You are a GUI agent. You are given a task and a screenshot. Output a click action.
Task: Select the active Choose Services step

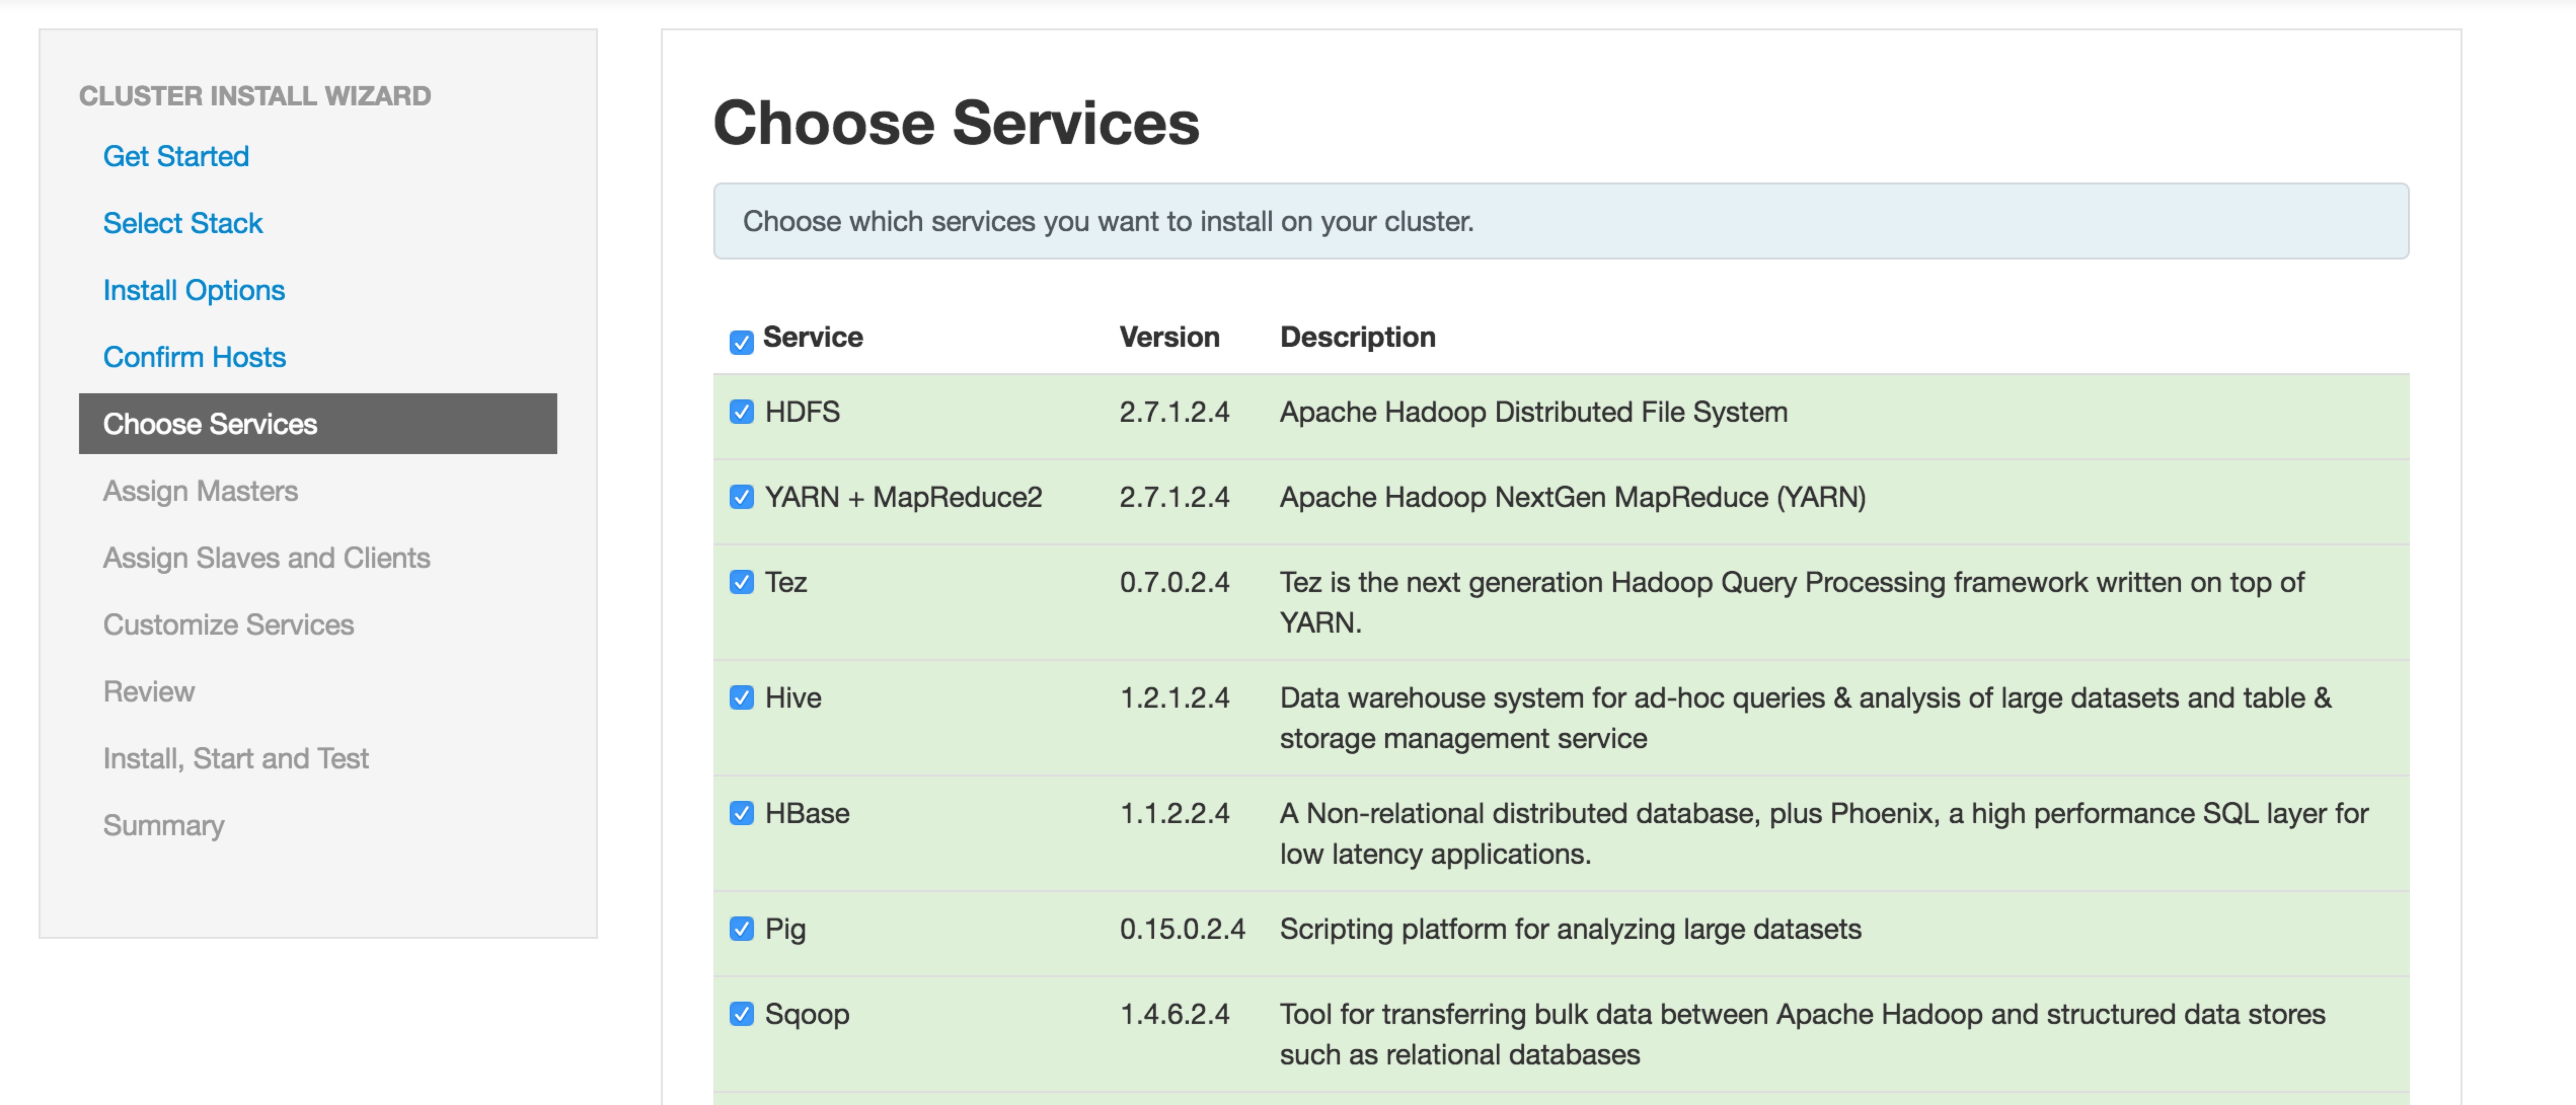[317, 424]
